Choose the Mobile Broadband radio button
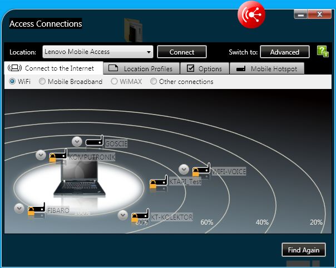The width and height of the screenshot is (336, 268). tap(42, 81)
